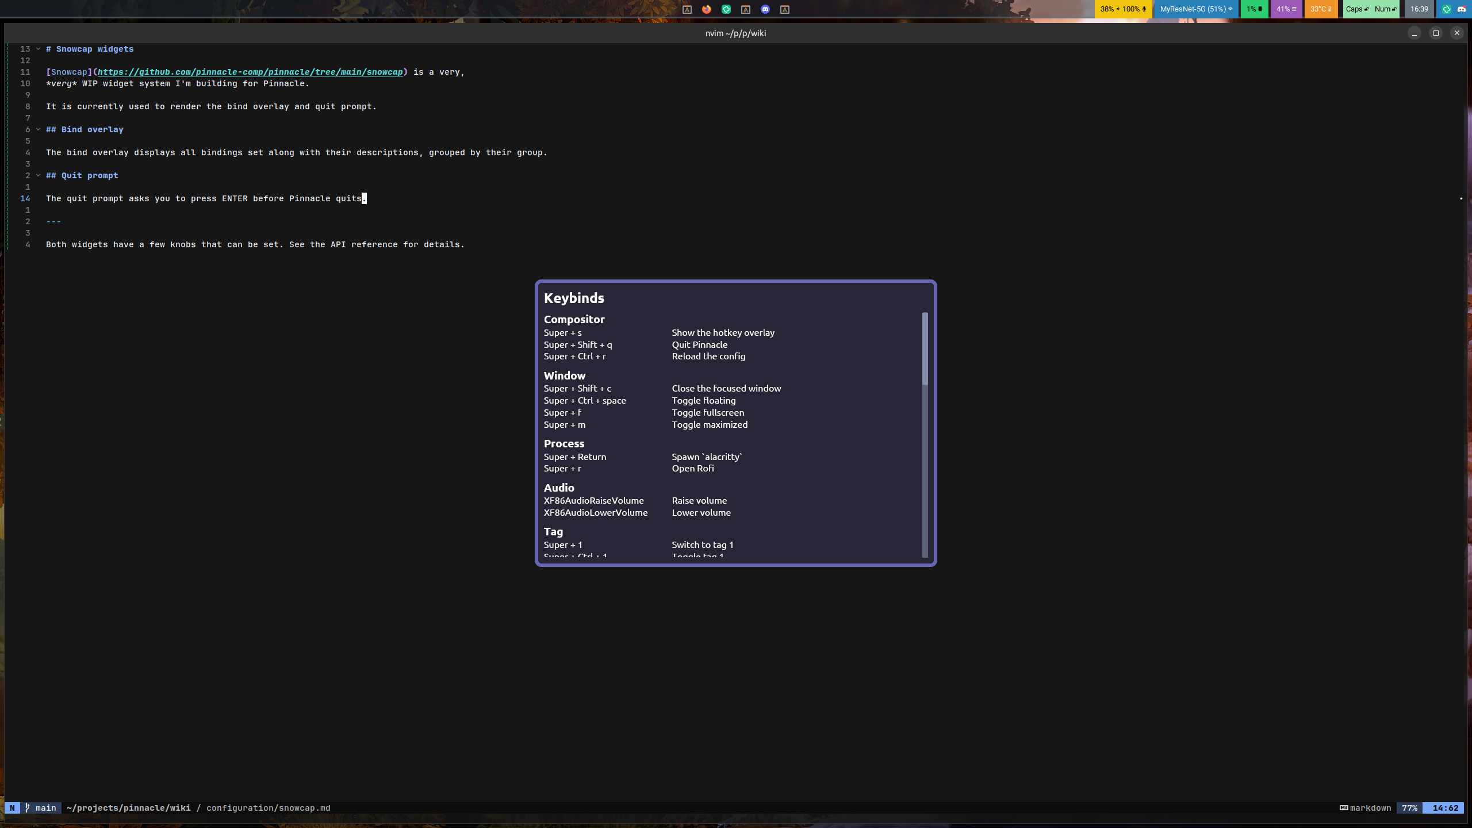Click 'Open Rofi' description
1472x828 pixels.
click(x=693, y=468)
